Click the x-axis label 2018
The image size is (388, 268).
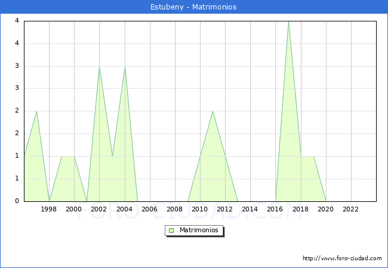[300, 209]
